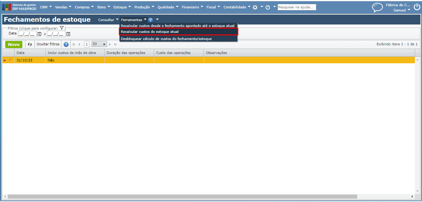This screenshot has width=422, height=202.
Task: Expand the Qualidade menu
Action: point(168,7)
